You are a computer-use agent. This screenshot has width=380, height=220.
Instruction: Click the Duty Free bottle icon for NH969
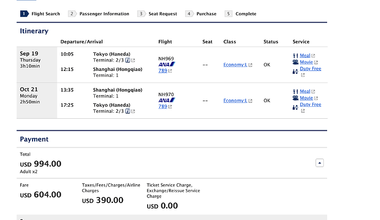point(295,71)
